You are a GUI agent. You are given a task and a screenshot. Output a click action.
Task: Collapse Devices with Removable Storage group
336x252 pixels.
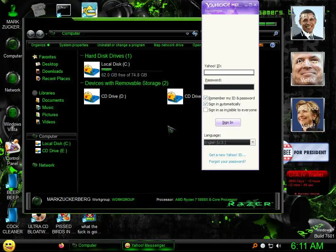tap(82, 83)
